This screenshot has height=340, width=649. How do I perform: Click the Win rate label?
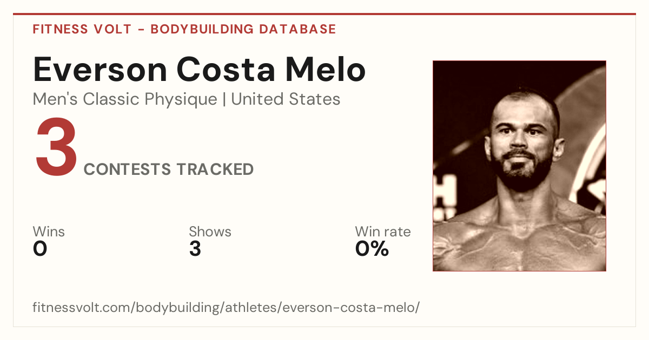pos(383,232)
